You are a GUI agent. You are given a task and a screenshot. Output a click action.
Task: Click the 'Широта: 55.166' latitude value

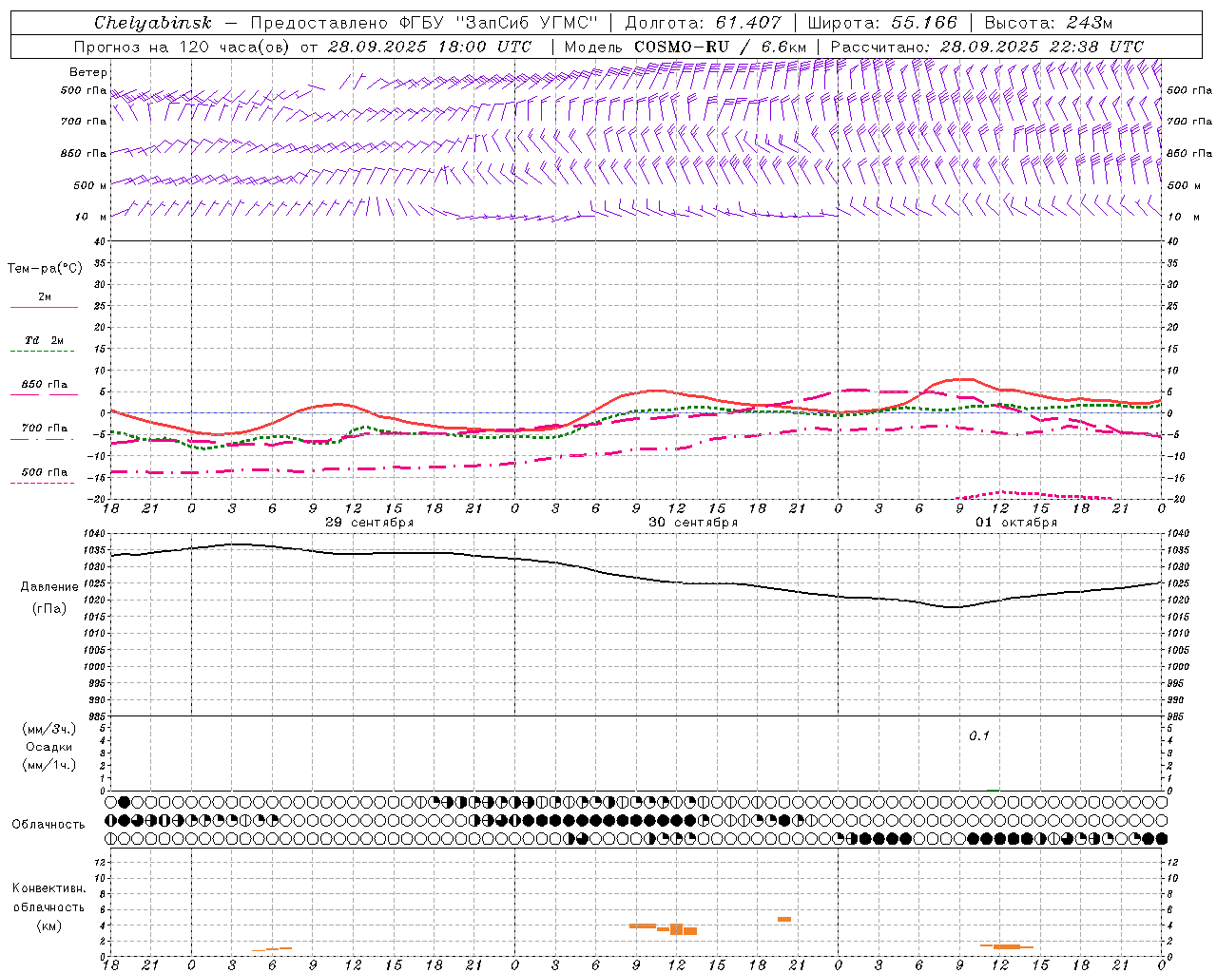tap(881, 23)
